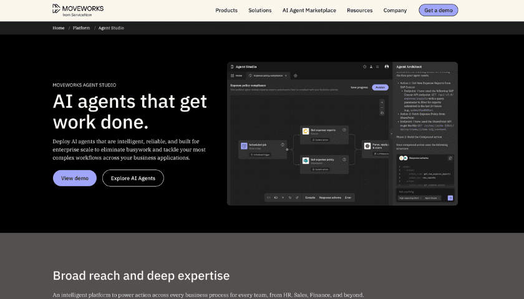Open the help icon on Get expense reports
The width and height of the screenshot is (524, 299).
pyautogui.click(x=344, y=130)
